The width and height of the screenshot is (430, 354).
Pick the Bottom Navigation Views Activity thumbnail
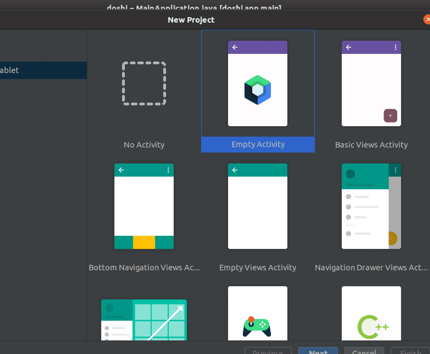pos(144,206)
